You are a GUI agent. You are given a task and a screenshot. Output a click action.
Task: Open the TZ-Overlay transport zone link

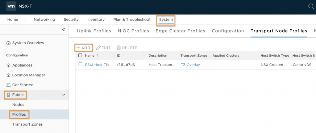pos(190,65)
